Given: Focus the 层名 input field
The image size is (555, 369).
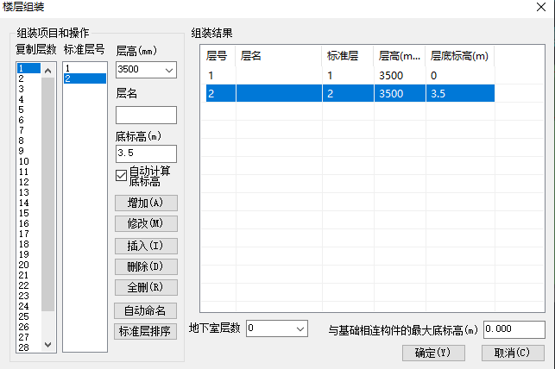Looking at the screenshot, I should pyautogui.click(x=146, y=115).
